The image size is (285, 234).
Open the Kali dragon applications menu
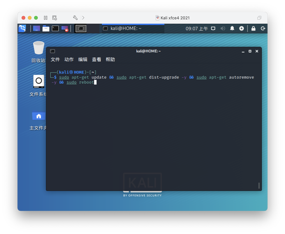coord(22,29)
